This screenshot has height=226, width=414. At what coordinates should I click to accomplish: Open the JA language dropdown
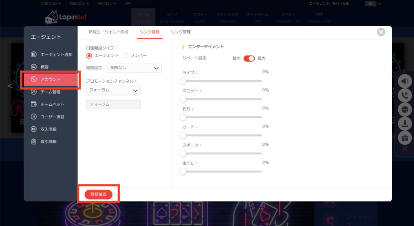click(x=373, y=4)
